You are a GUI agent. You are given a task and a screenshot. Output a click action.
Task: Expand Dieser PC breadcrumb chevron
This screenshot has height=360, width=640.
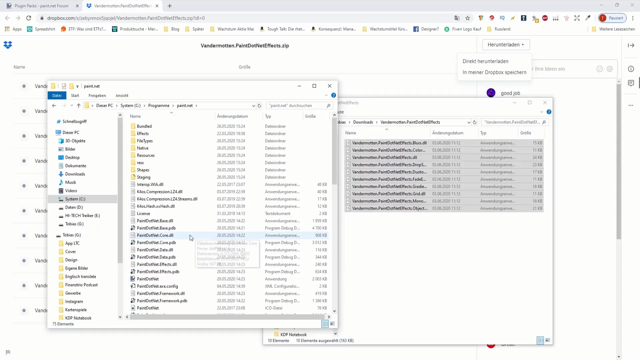[x=117, y=106]
